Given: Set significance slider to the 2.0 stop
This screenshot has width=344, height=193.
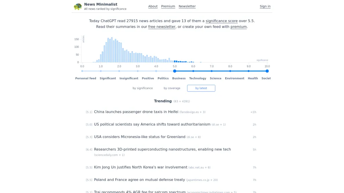Looking at the screenshot, I should tap(119, 71).
